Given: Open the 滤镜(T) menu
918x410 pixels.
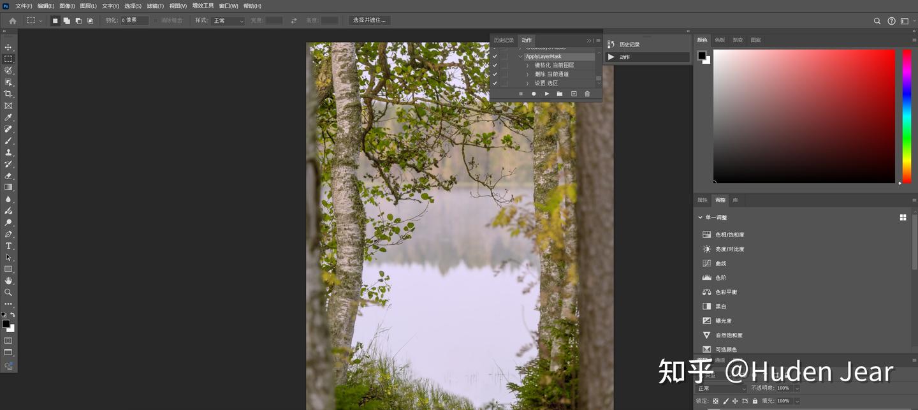Looking at the screenshot, I should (x=155, y=6).
